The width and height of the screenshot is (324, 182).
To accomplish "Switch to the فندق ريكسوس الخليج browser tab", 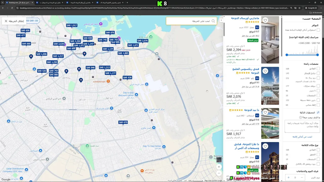I will tap(110, 3).
